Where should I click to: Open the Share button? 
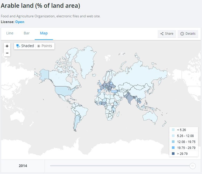(167, 34)
